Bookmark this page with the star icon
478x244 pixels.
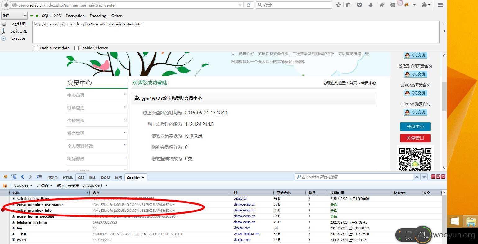point(339,5)
